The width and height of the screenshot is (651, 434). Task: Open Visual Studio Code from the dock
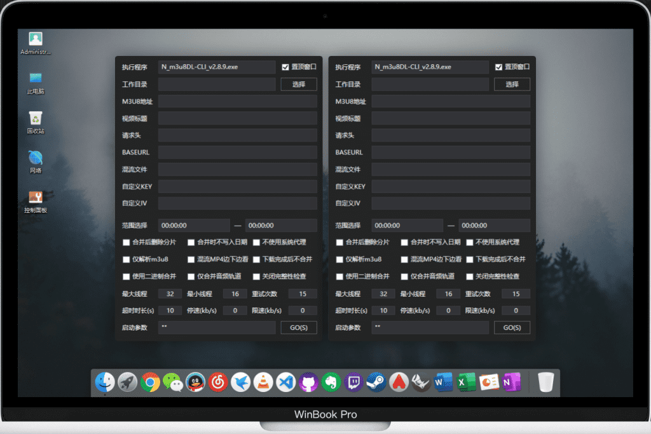click(285, 382)
